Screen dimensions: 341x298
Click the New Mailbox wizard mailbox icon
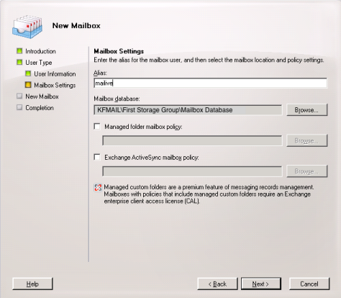point(27,27)
